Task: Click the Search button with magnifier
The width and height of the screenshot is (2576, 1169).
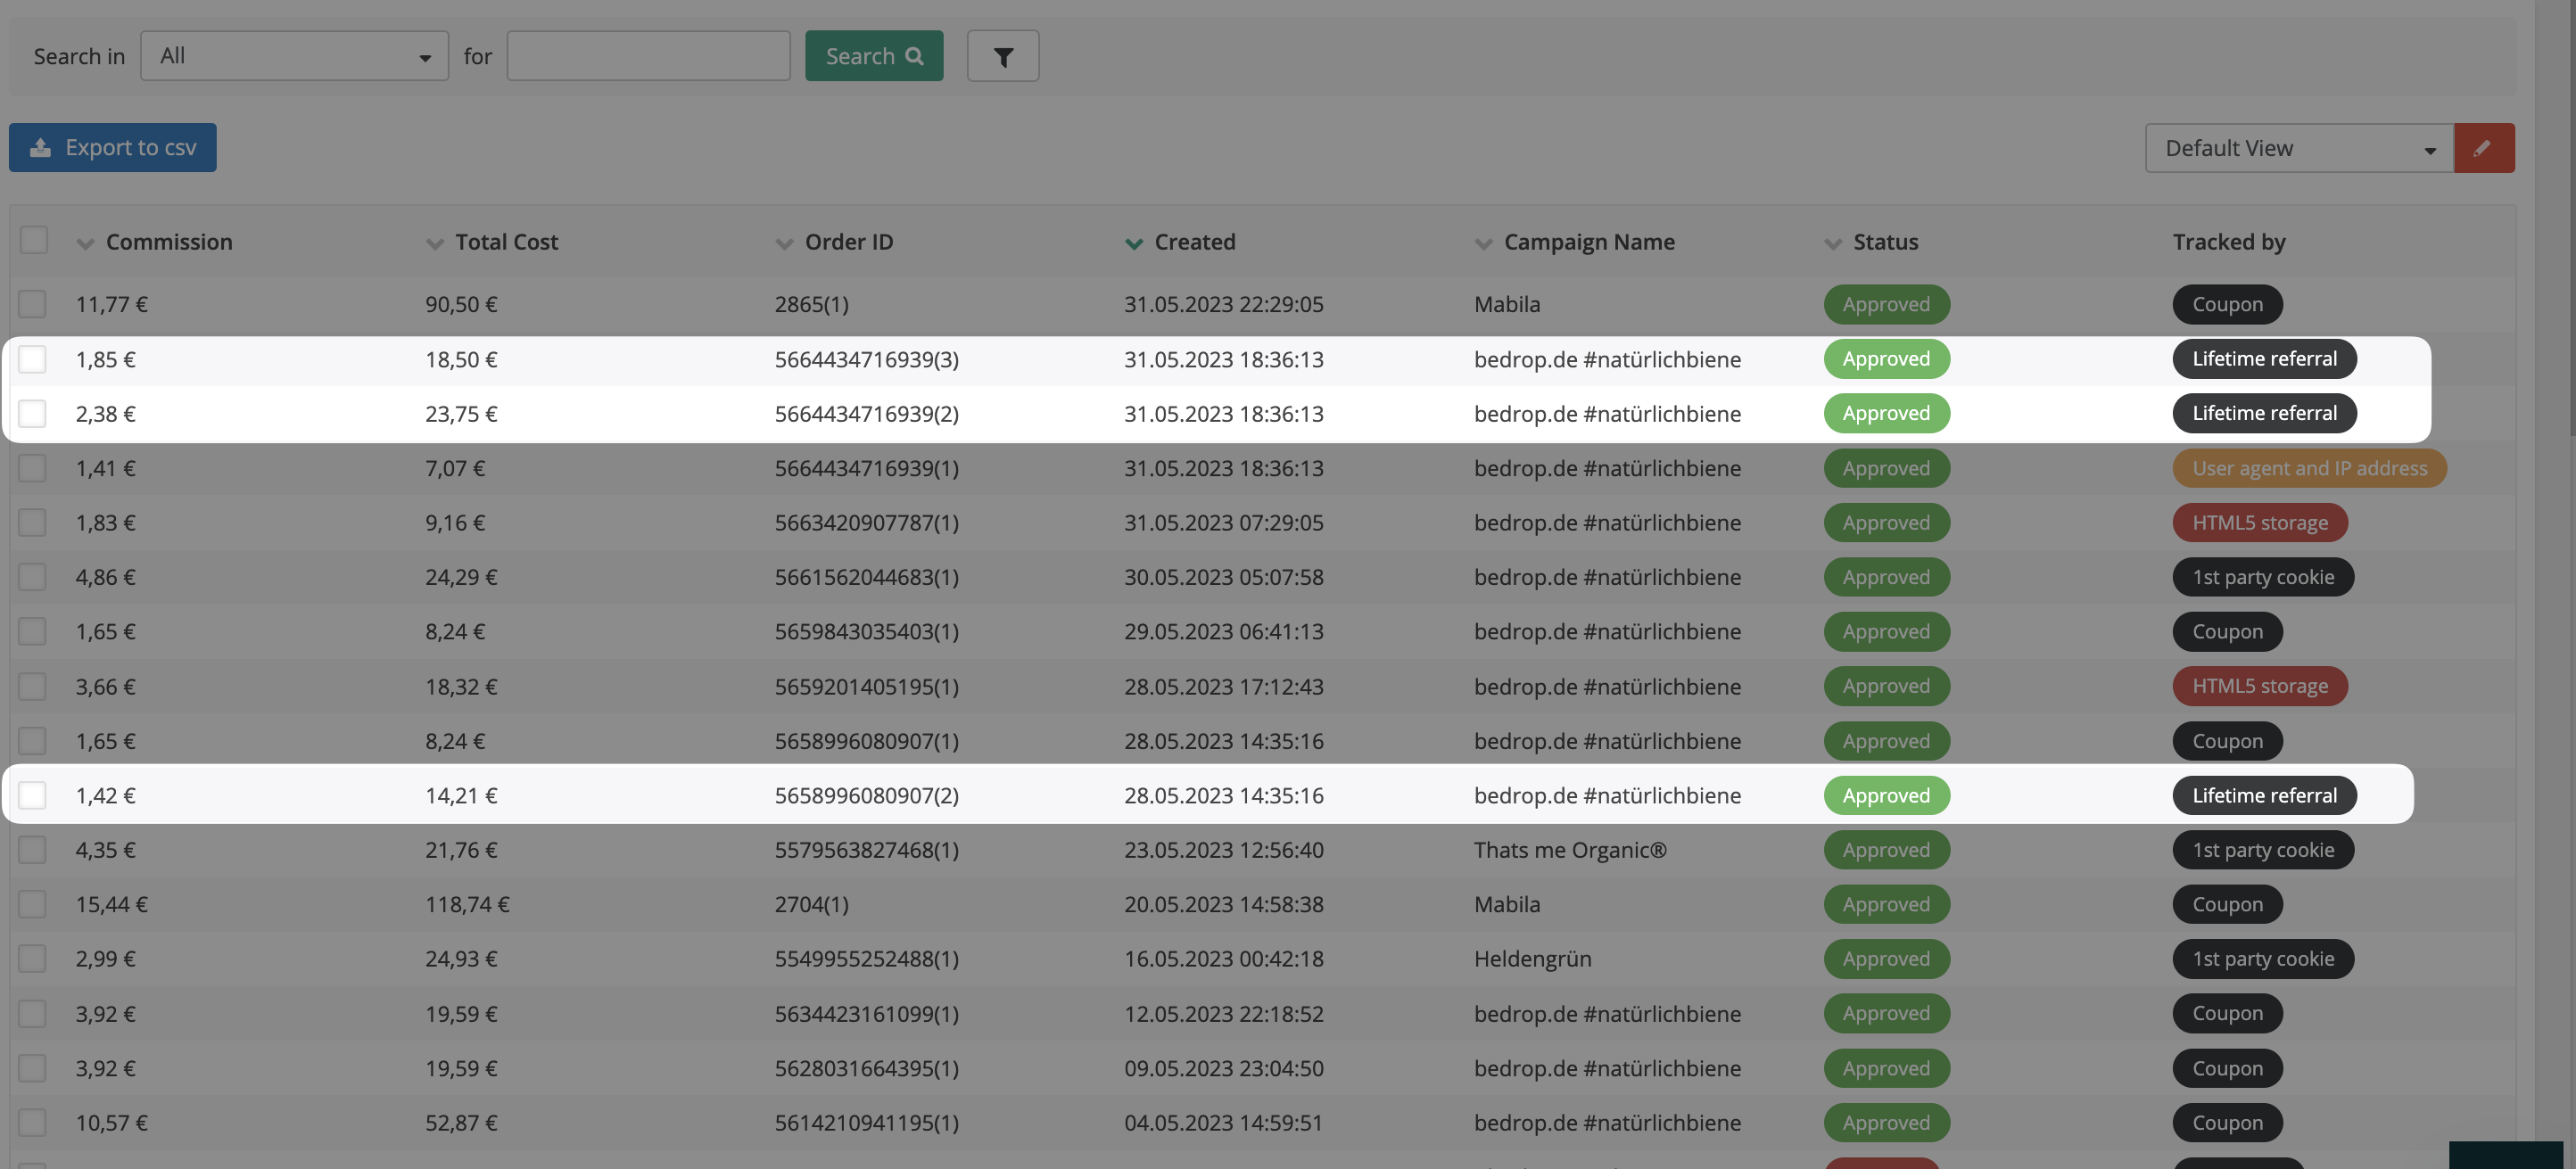Action: [x=874, y=56]
